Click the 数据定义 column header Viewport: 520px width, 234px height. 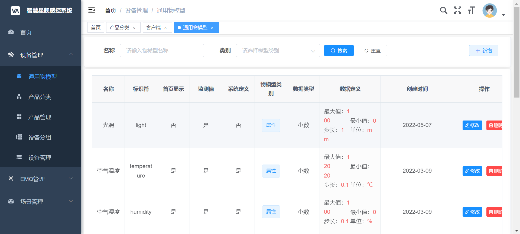(x=350, y=89)
